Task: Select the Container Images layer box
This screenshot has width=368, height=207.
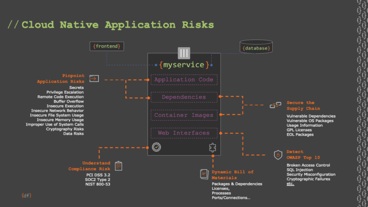Action: (184, 115)
